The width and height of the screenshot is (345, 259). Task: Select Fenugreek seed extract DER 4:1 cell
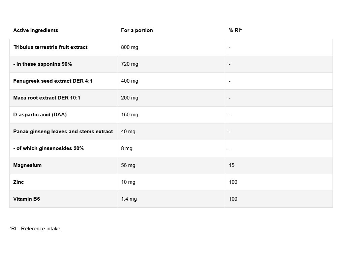coord(53,81)
